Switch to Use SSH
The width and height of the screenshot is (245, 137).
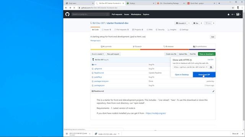point(210,60)
